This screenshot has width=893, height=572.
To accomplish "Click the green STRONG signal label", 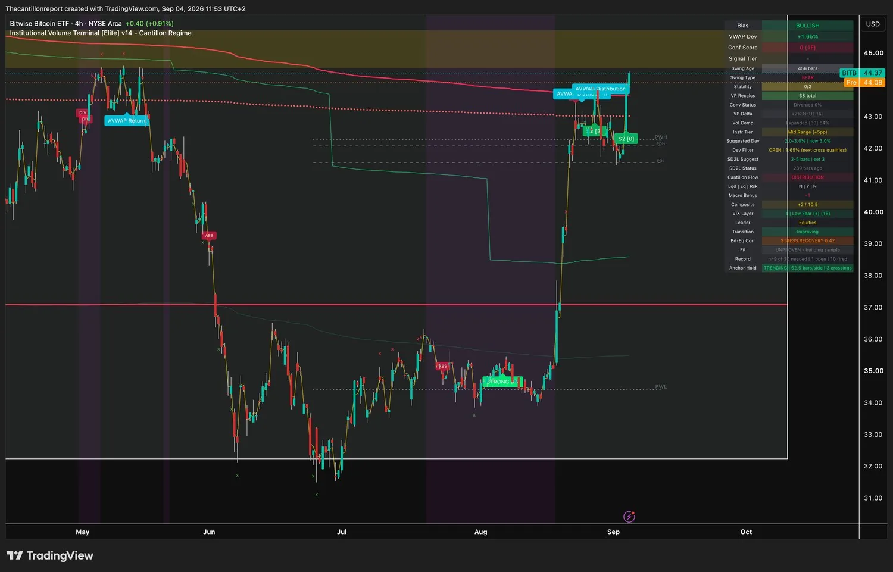I will 502,382.
